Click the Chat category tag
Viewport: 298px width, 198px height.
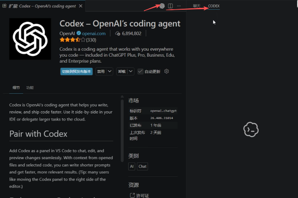(143, 166)
